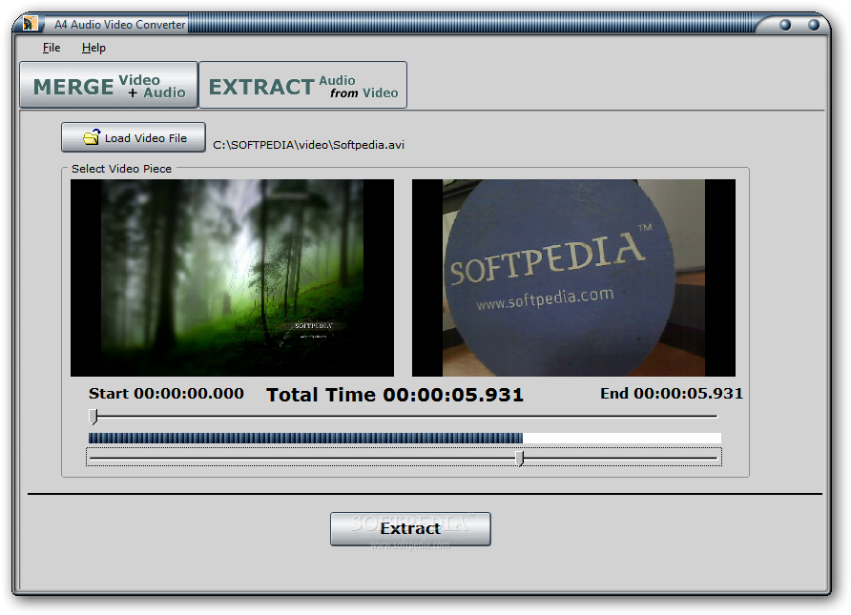Click the A4 Audio Video Converter title

(120, 25)
